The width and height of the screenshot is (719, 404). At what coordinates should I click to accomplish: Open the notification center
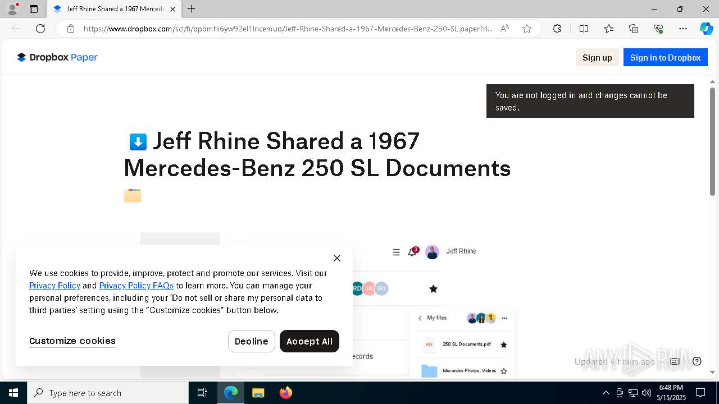point(700,393)
